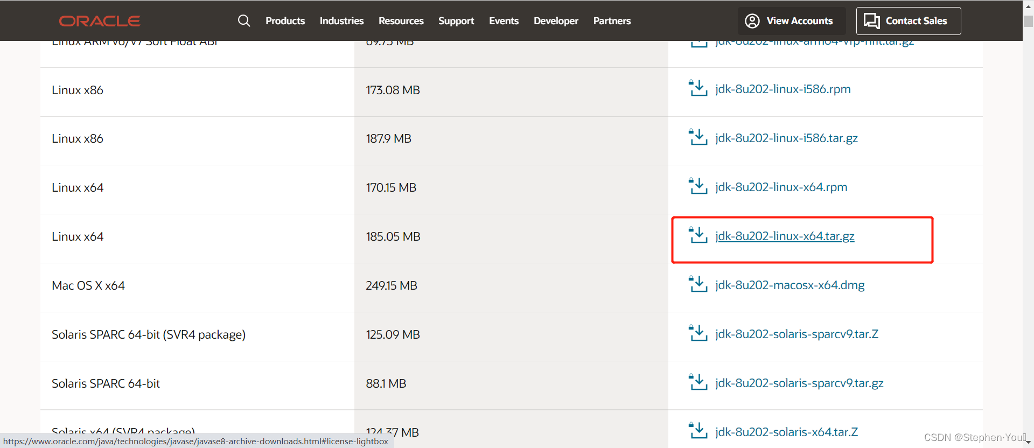Click the View Accounts button

click(x=792, y=21)
